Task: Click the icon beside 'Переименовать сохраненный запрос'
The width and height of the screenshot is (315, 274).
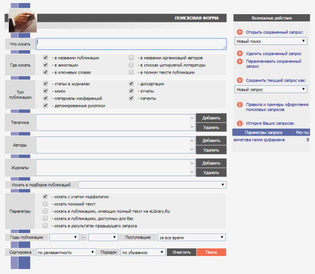Action: click(240, 61)
